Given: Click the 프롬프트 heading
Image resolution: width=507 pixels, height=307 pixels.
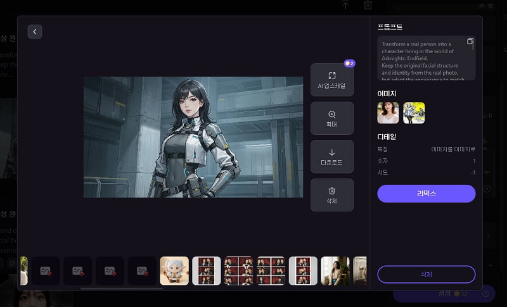Looking at the screenshot, I should [x=390, y=27].
